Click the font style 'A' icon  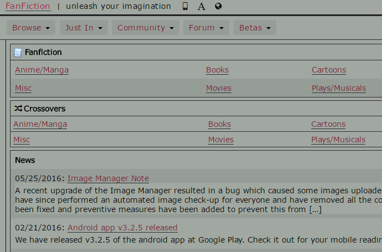point(202,7)
